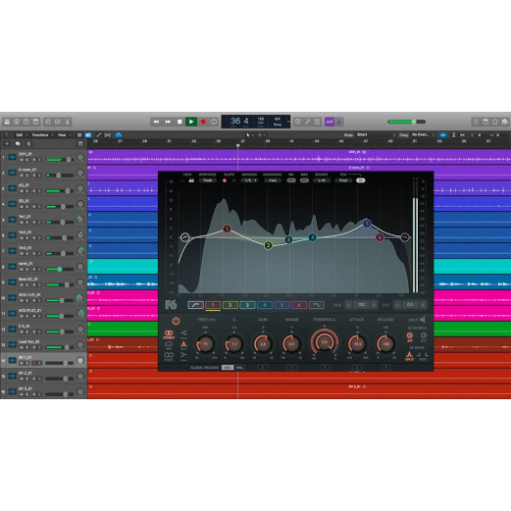Open the Library panel icon

click(x=7, y=122)
